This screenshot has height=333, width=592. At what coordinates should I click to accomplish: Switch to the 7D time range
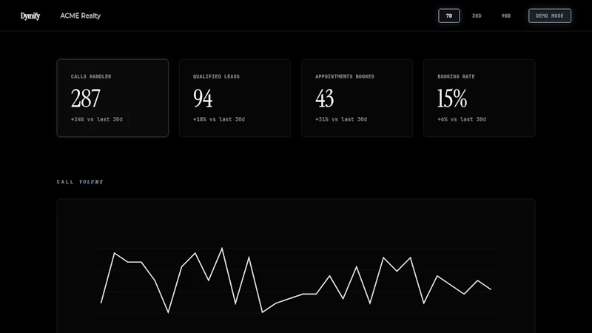449,16
